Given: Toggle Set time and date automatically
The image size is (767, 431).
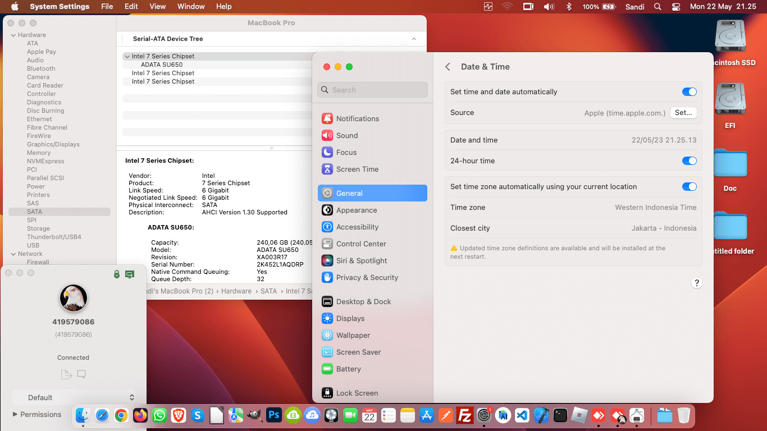Looking at the screenshot, I should (689, 92).
